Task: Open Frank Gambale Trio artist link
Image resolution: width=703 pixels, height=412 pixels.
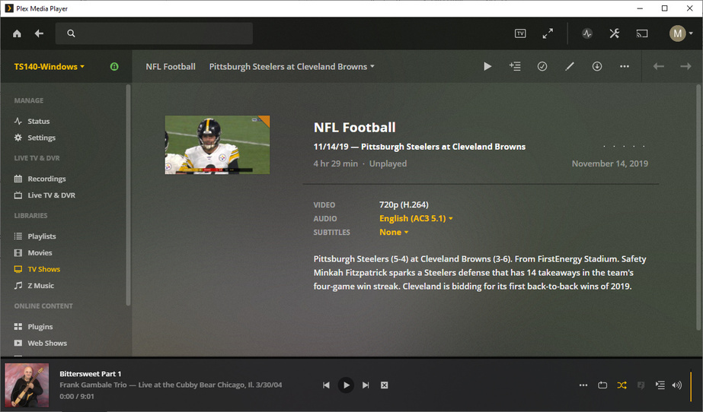Action: click(93, 385)
